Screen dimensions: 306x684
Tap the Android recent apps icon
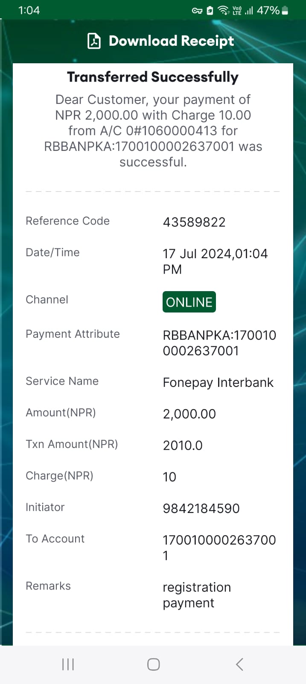pos(68,664)
